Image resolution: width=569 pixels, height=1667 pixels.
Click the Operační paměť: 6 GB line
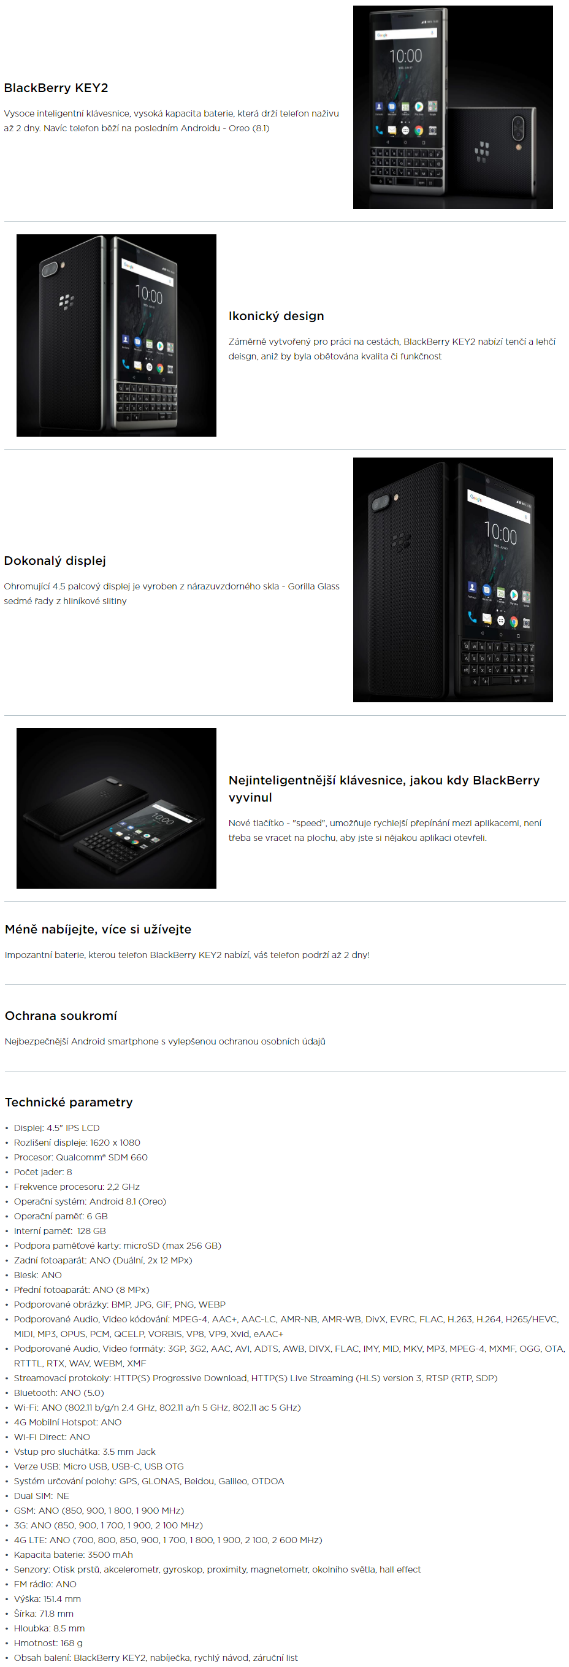click(61, 1216)
